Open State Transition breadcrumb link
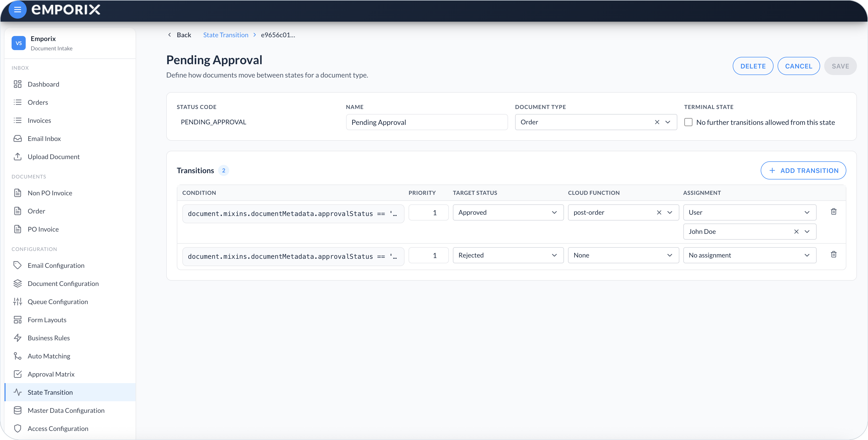 coord(225,35)
